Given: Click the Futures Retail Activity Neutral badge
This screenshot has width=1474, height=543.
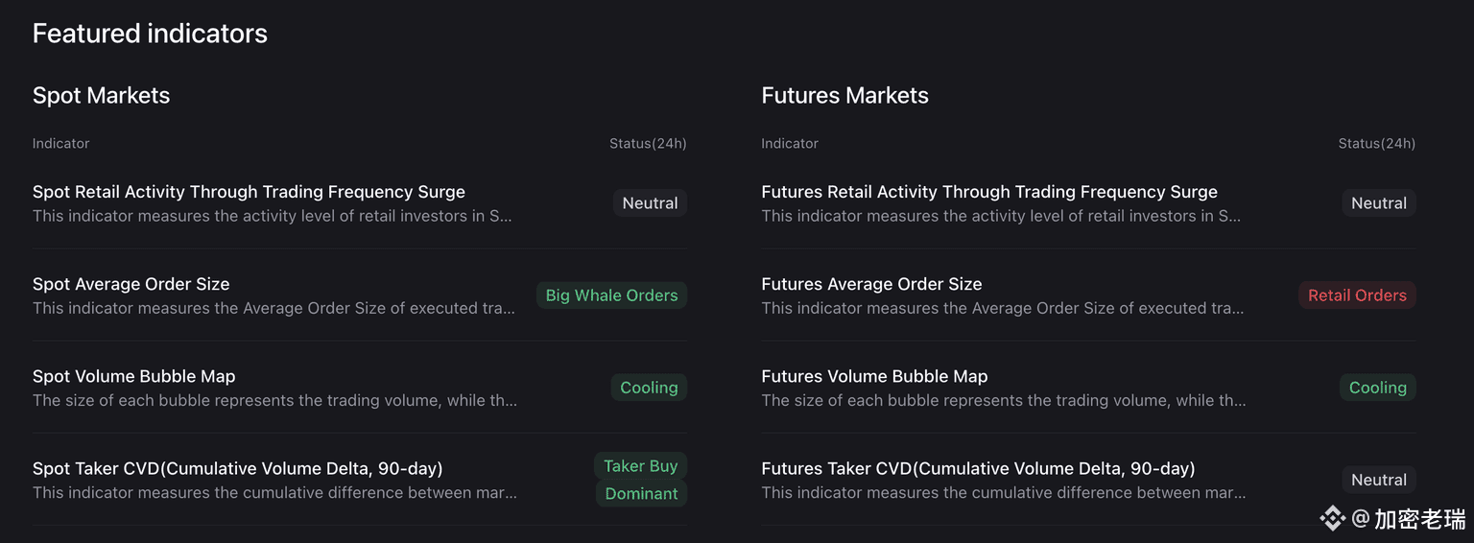Looking at the screenshot, I should 1379,203.
